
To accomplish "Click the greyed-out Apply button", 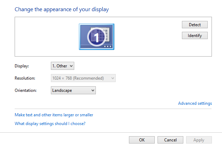I will [x=199, y=140].
